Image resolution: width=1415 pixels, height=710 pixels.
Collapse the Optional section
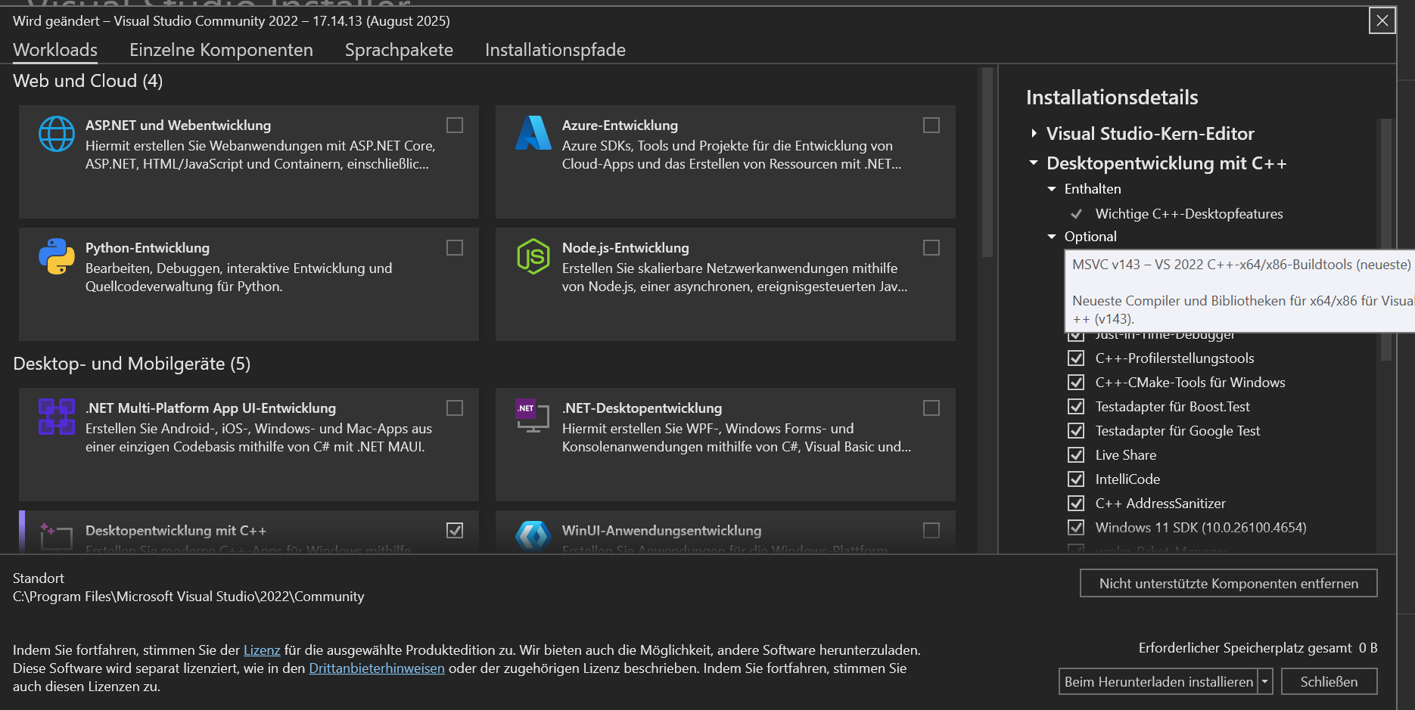pos(1052,237)
